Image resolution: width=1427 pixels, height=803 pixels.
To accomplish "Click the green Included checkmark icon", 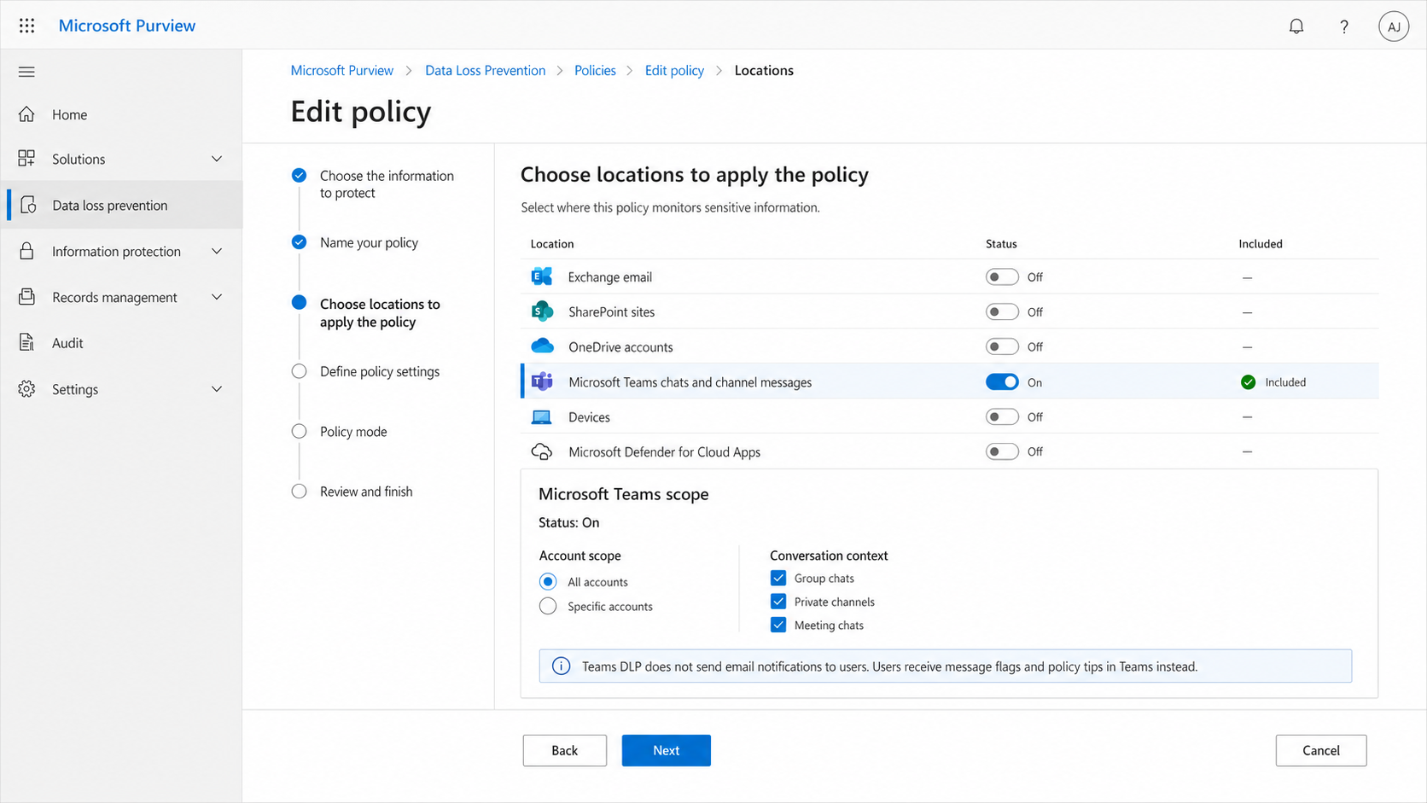I will tap(1248, 382).
